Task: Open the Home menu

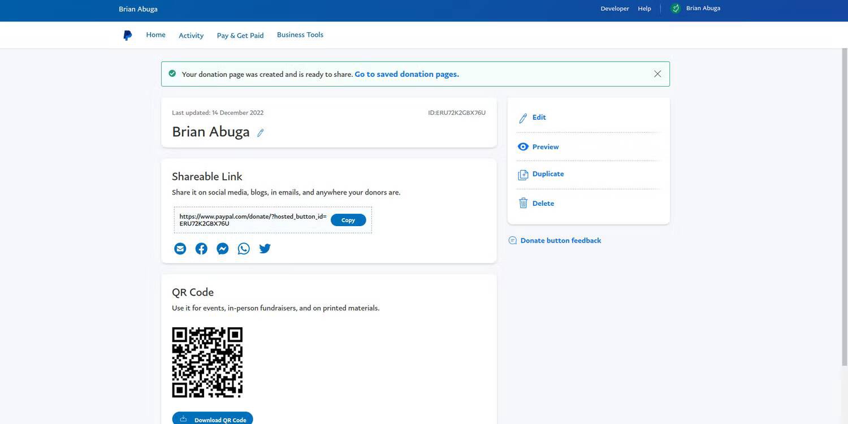Action: click(156, 34)
